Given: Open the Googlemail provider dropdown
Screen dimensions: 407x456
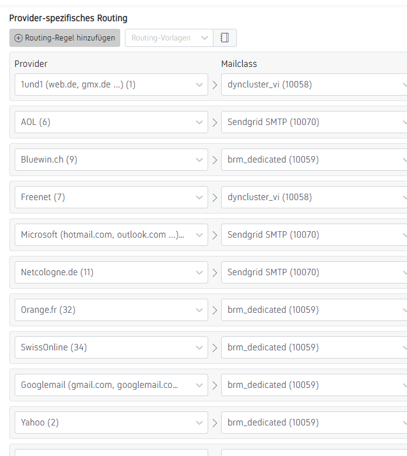Looking at the screenshot, I should [111, 385].
